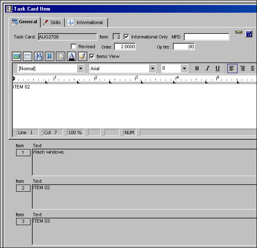This screenshot has width=257, height=248.
Task: Click the binoculars find icon
Action: pyautogui.click(x=39, y=56)
